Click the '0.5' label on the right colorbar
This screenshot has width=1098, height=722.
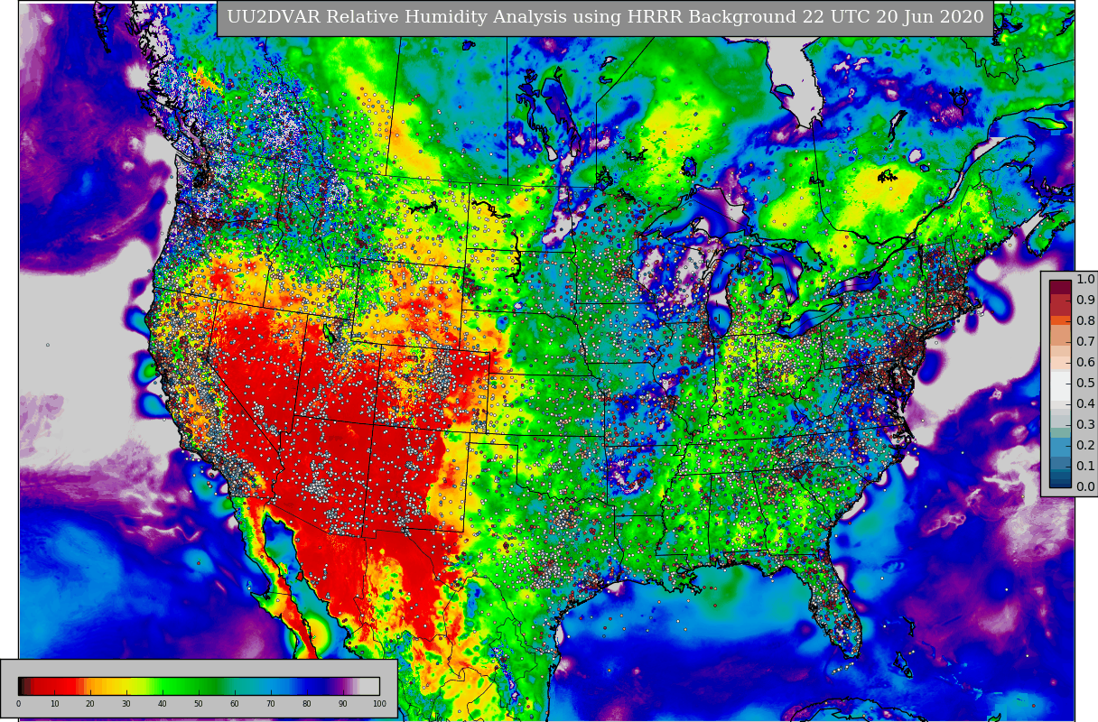pyautogui.click(x=1085, y=384)
